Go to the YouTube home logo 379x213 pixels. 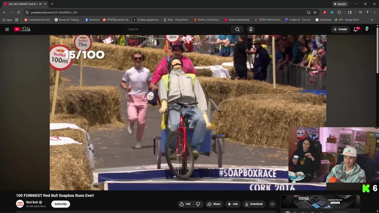[23, 29]
